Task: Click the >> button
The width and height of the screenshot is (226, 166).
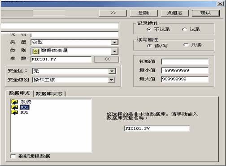Action: pos(113,13)
